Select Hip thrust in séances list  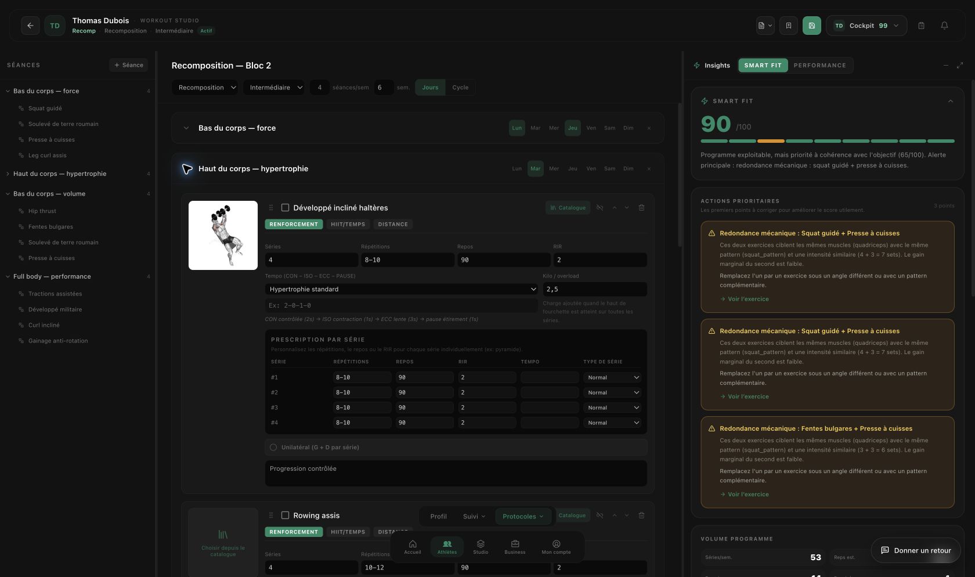coord(42,211)
